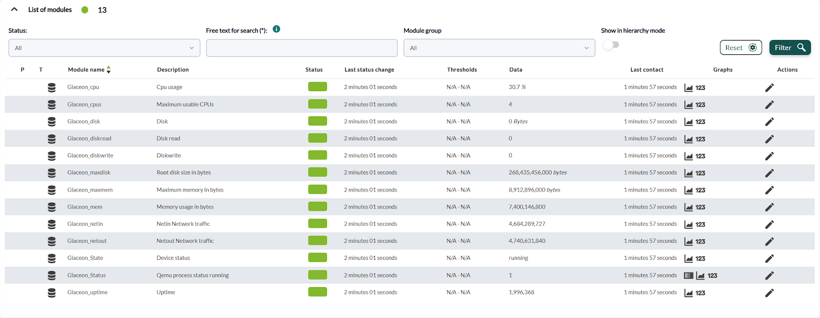
Task: Click the Filter button
Action: [790, 47]
